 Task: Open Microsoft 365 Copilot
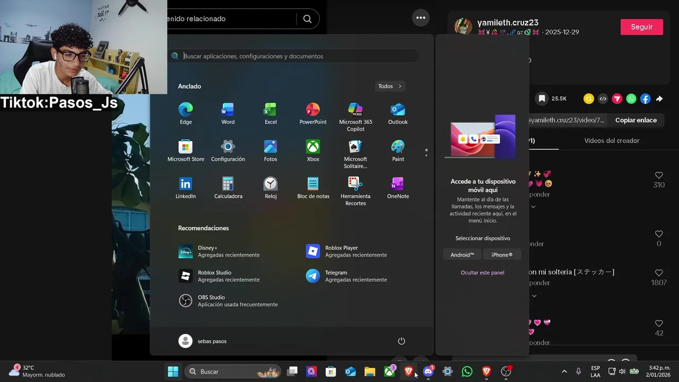[x=355, y=117]
